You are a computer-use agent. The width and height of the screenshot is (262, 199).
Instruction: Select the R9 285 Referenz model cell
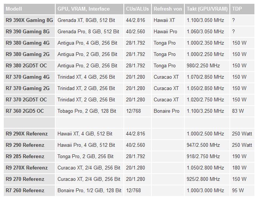tap(30, 156)
